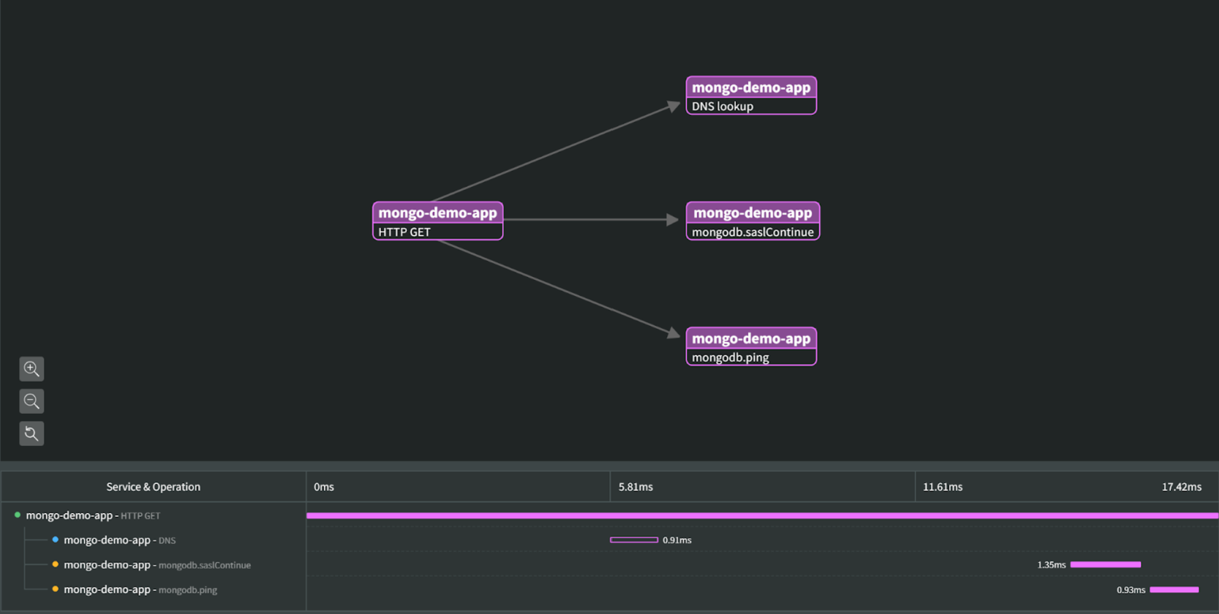Click the Service & Operation column header
The height and width of the screenshot is (614, 1219).
(x=153, y=487)
